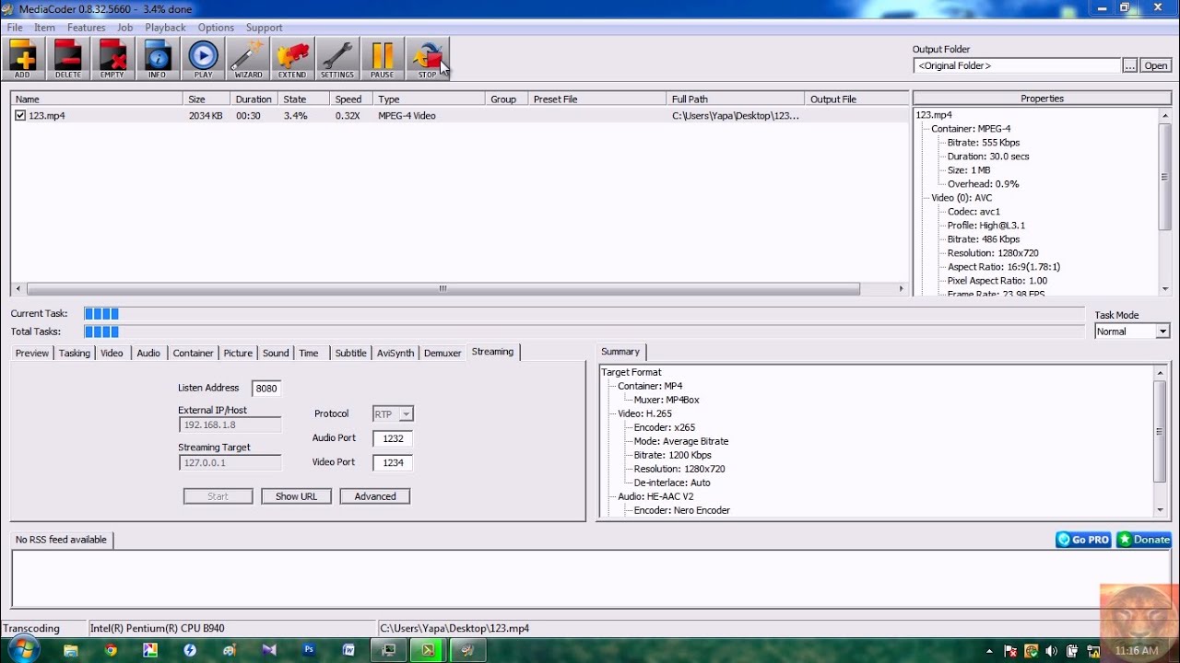Open the Features menu
1180x663 pixels.
click(86, 28)
